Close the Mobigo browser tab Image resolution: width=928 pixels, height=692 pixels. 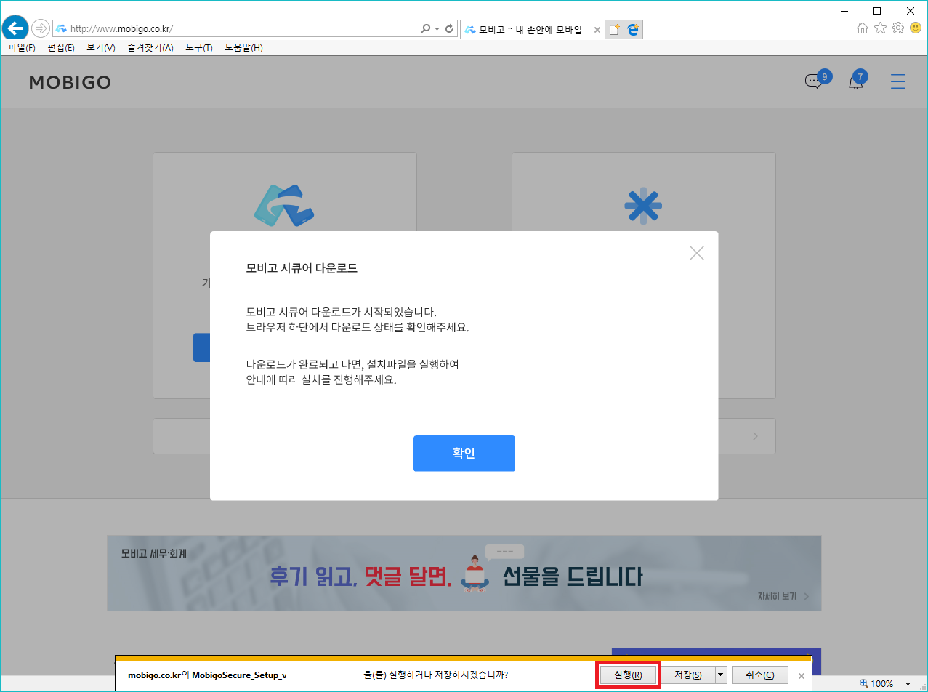597,30
